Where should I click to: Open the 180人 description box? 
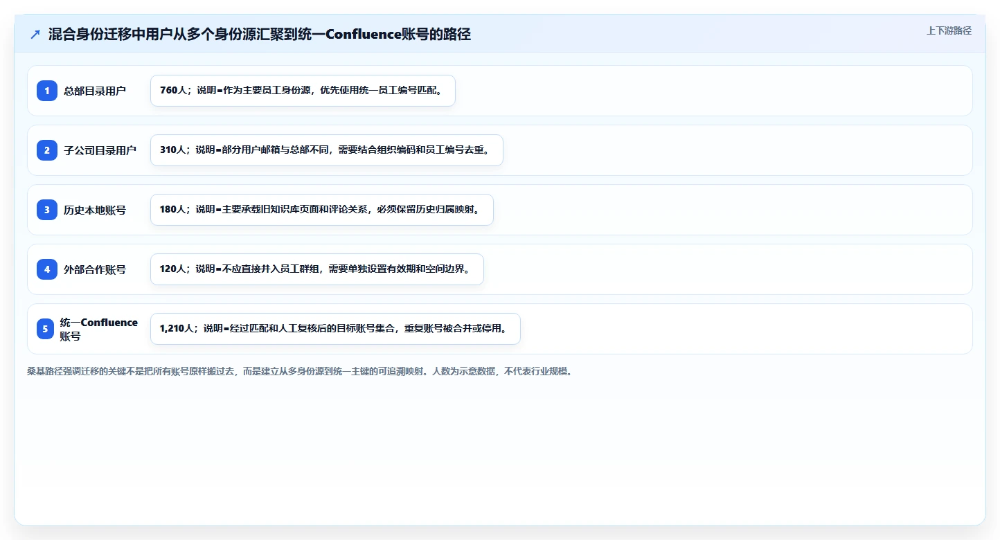pos(321,210)
